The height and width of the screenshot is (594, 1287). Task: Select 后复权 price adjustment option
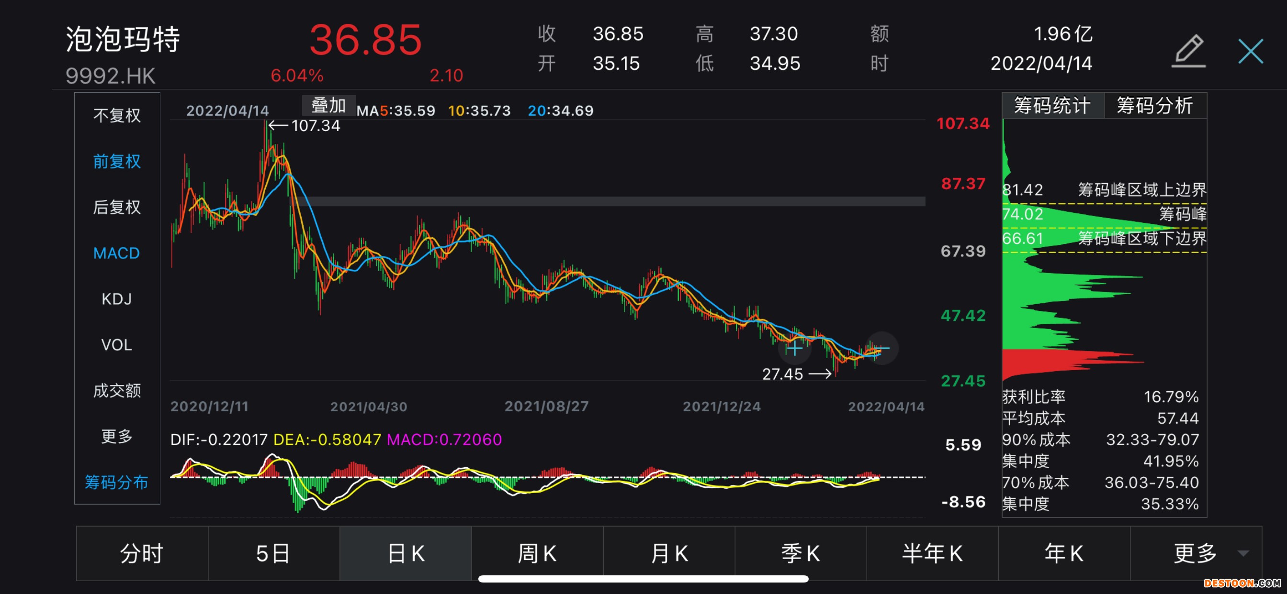point(117,207)
